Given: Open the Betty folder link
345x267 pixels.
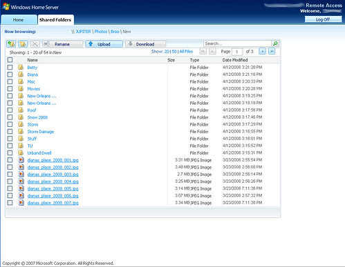Looking at the screenshot, I should pos(32,68).
